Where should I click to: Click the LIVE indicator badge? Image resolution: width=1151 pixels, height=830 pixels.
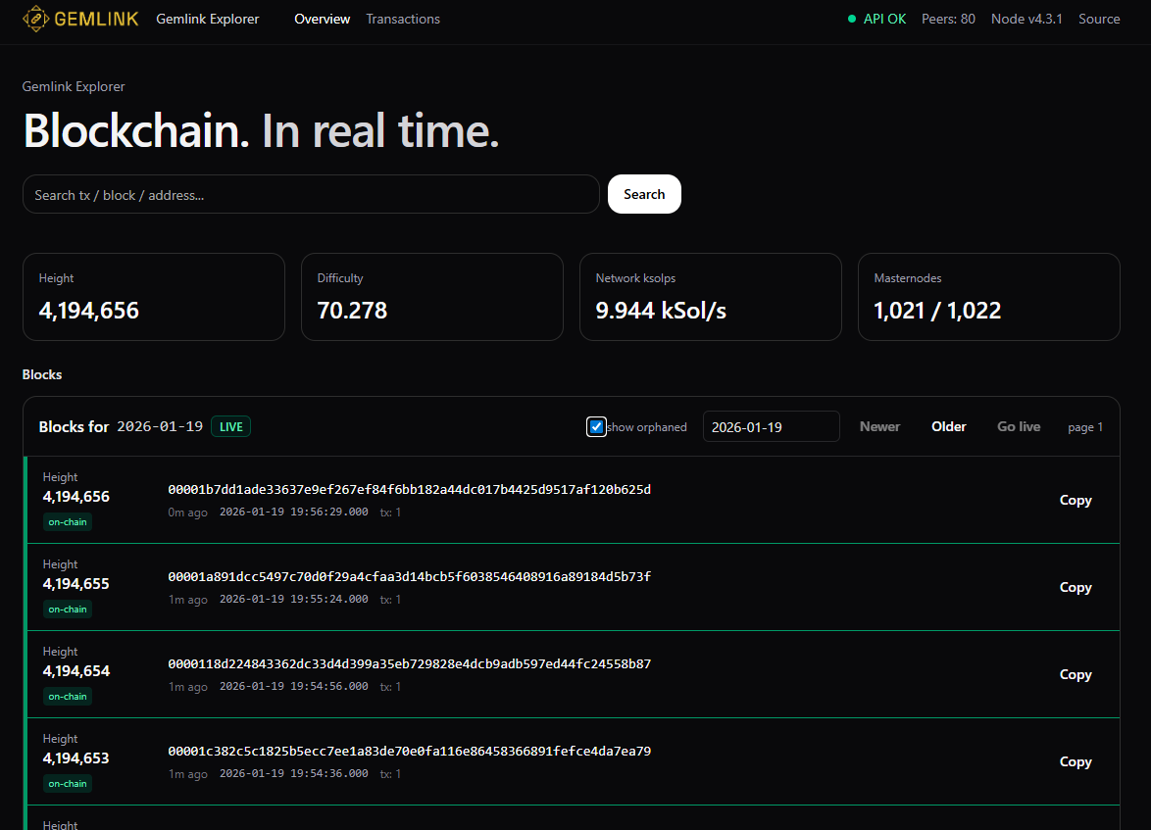click(229, 426)
